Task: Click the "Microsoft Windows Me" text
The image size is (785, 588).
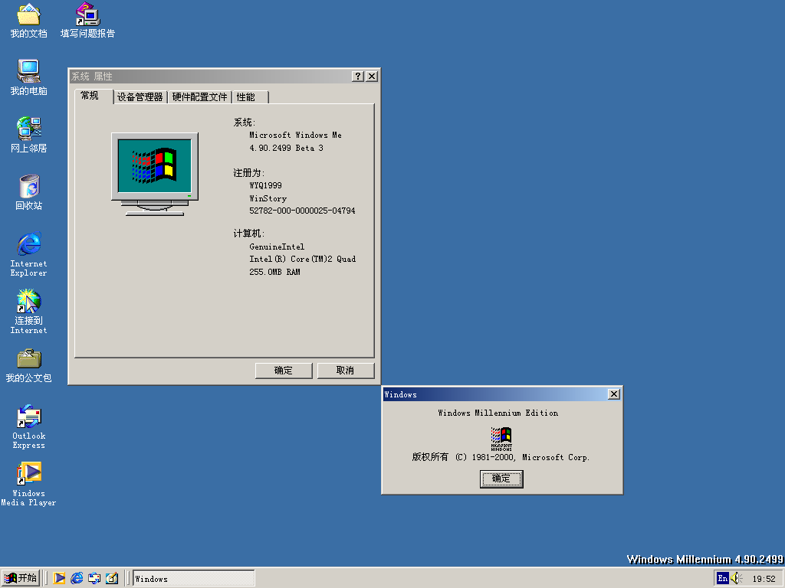Action: pyautogui.click(x=295, y=135)
